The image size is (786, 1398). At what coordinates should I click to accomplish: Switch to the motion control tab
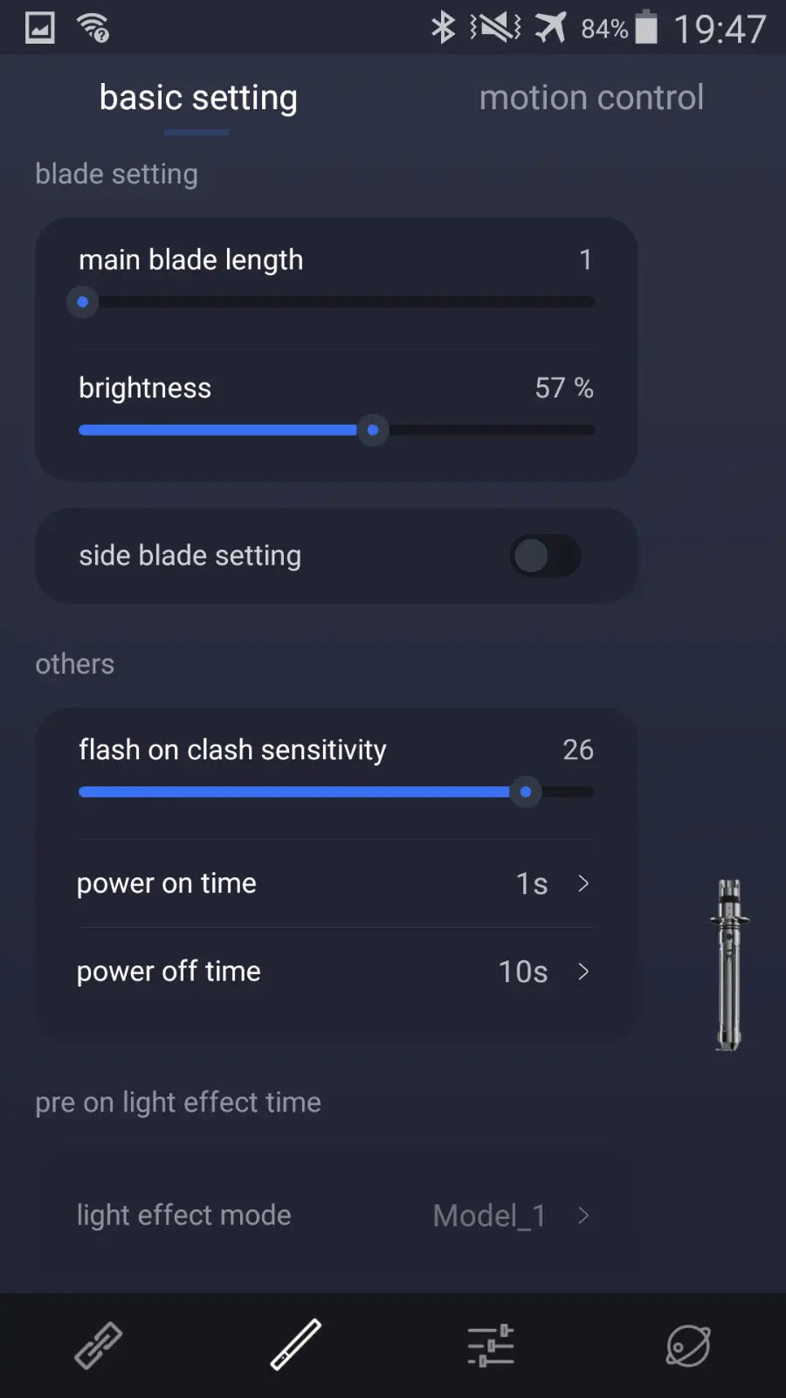point(591,97)
